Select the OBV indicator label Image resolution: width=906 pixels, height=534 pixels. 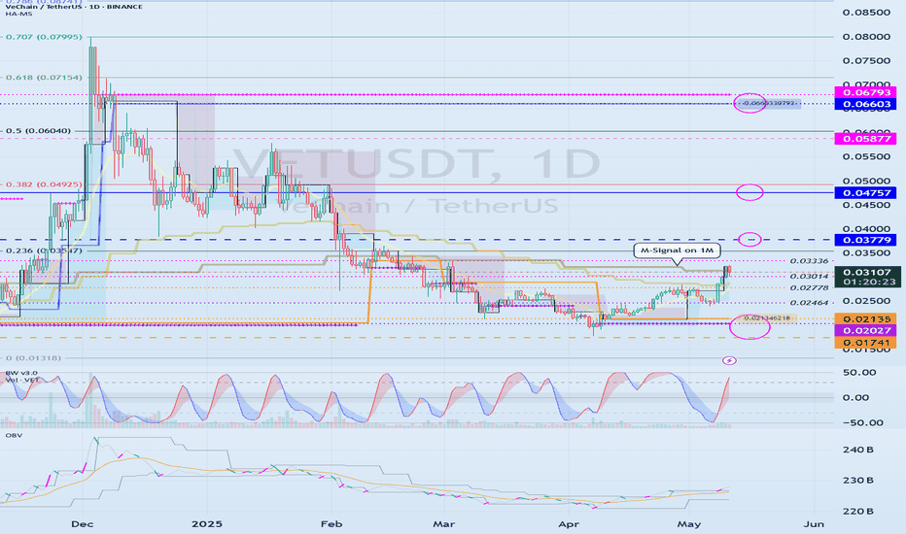pyautogui.click(x=14, y=435)
